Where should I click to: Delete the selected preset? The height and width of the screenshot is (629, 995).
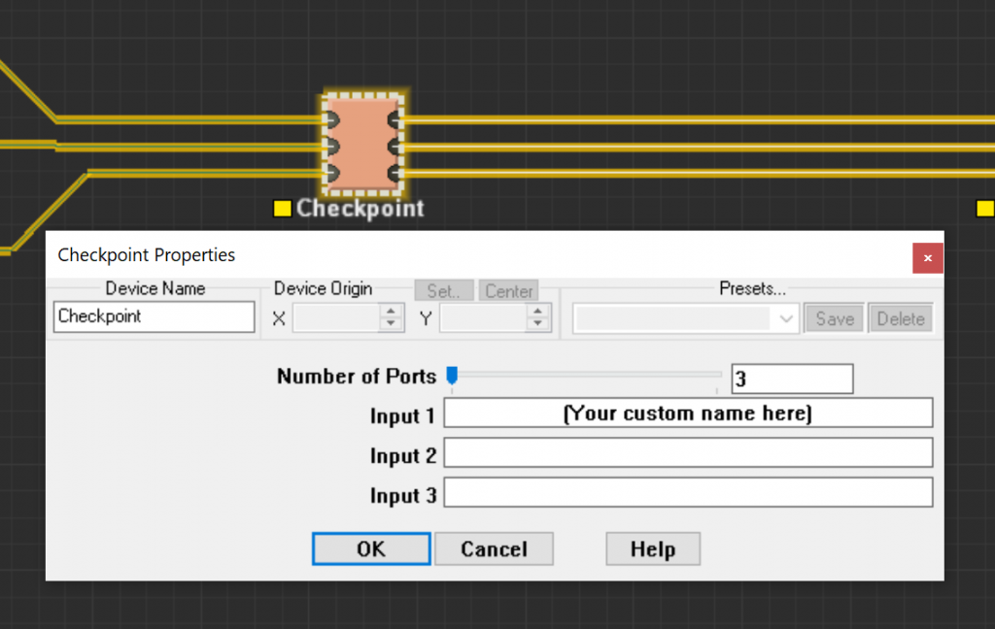[900, 317]
